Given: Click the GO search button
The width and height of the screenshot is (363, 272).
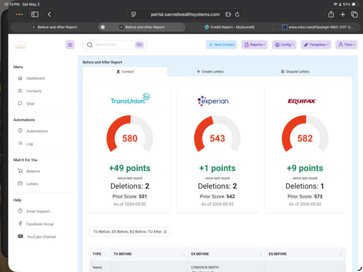Looking at the screenshot, I should pyautogui.click(x=139, y=45).
